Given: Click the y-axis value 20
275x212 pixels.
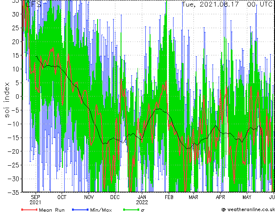Looking at the screenshot, I should pos(16,42).
